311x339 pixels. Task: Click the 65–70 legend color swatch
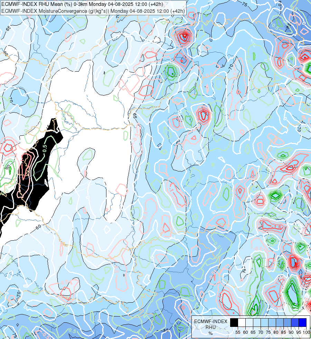(257, 323)
